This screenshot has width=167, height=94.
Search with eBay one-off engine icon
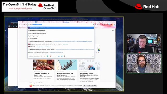click(53, 56)
